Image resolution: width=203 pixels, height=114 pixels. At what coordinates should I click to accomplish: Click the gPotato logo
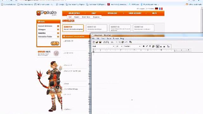pos(47,13)
